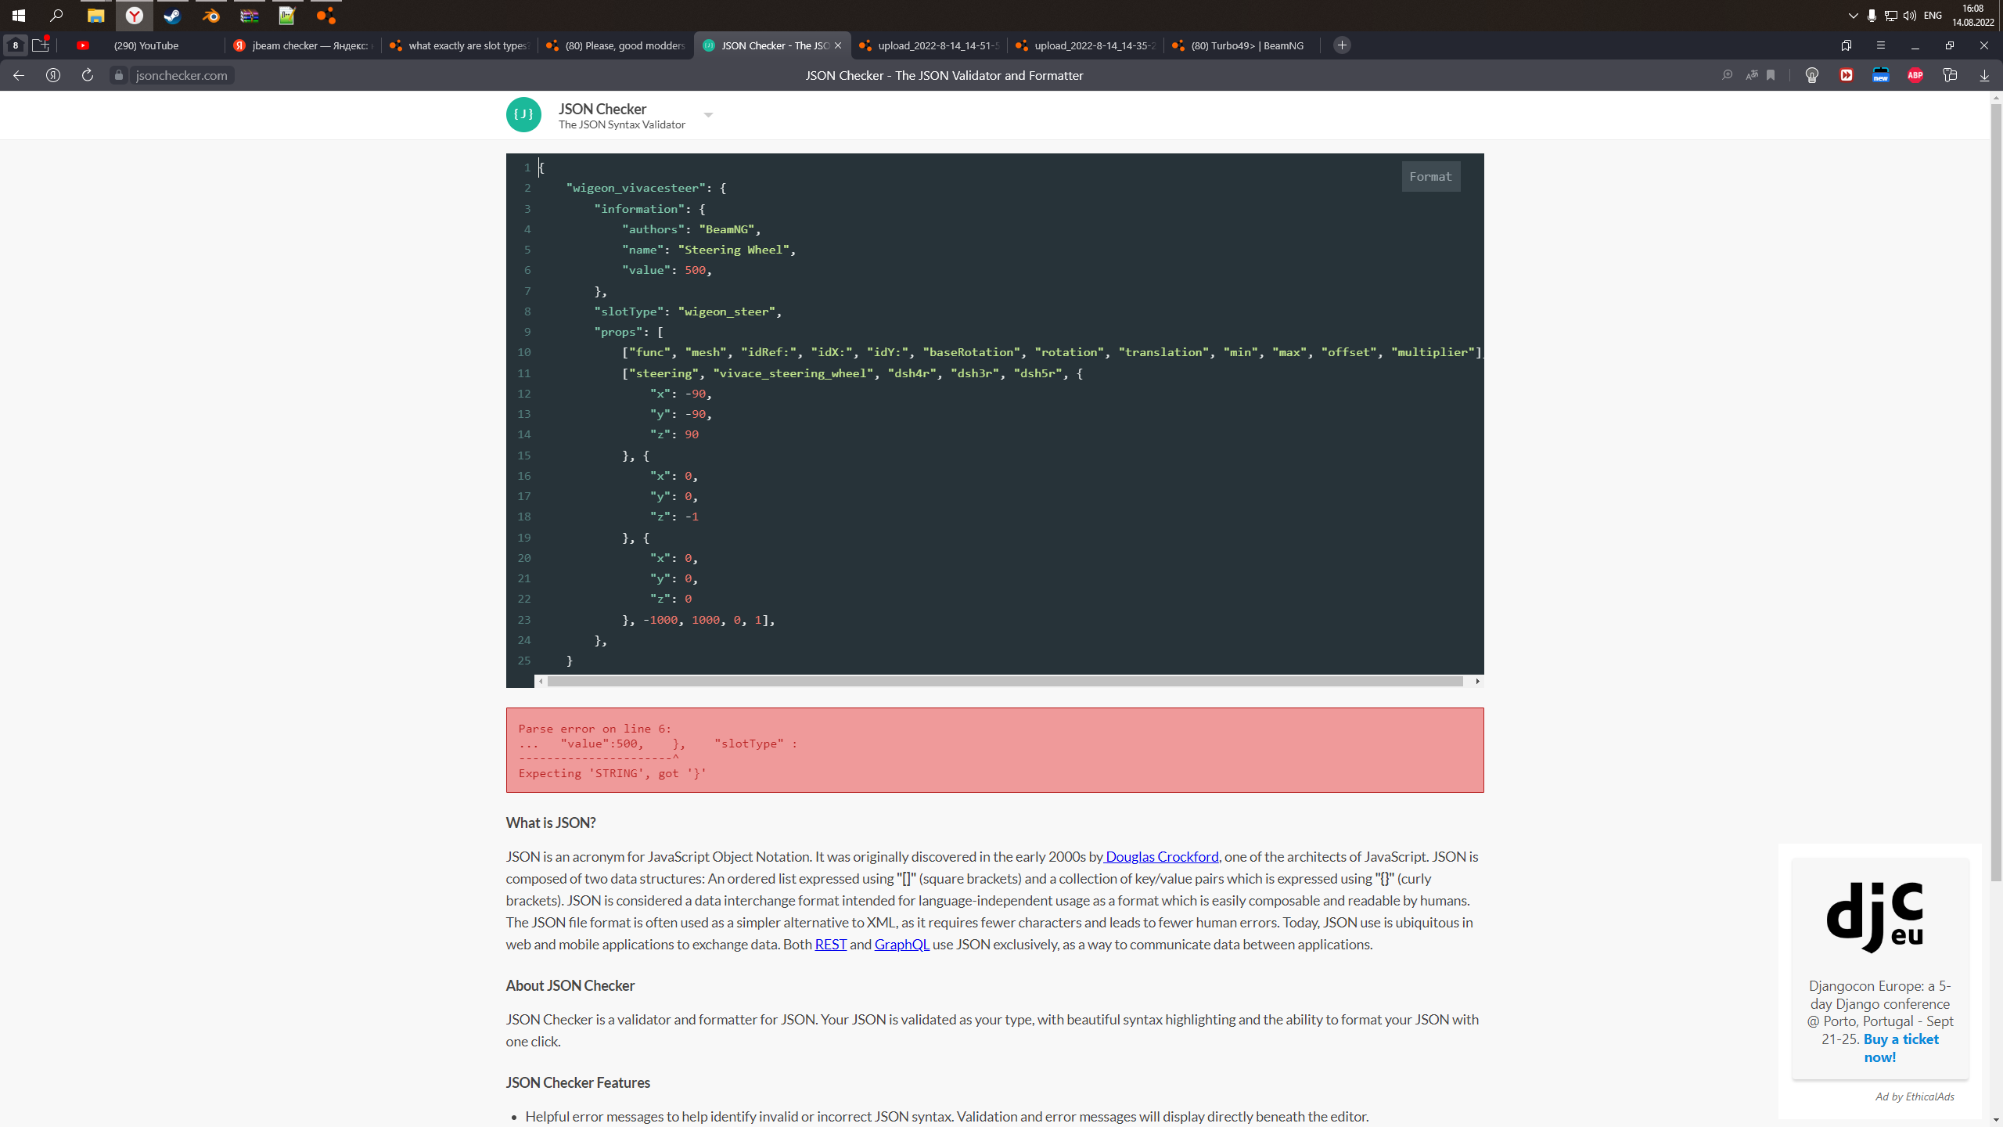Click the Yandex Browser taskbar icon

pos(135,15)
